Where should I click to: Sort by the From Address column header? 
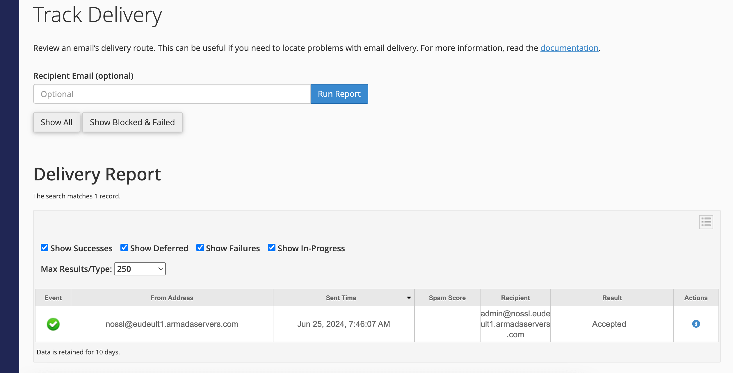pos(172,298)
